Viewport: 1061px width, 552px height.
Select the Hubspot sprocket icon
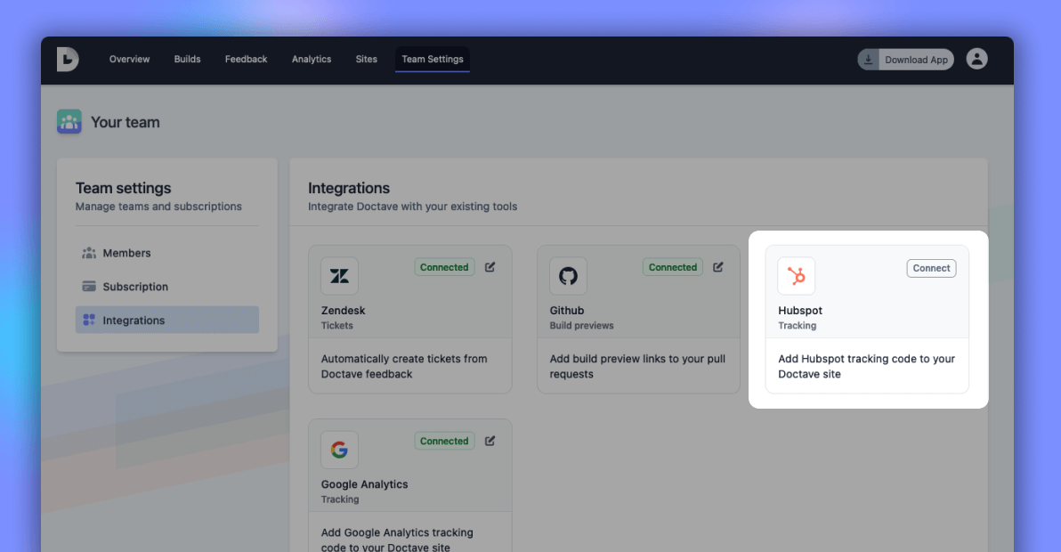pos(796,276)
